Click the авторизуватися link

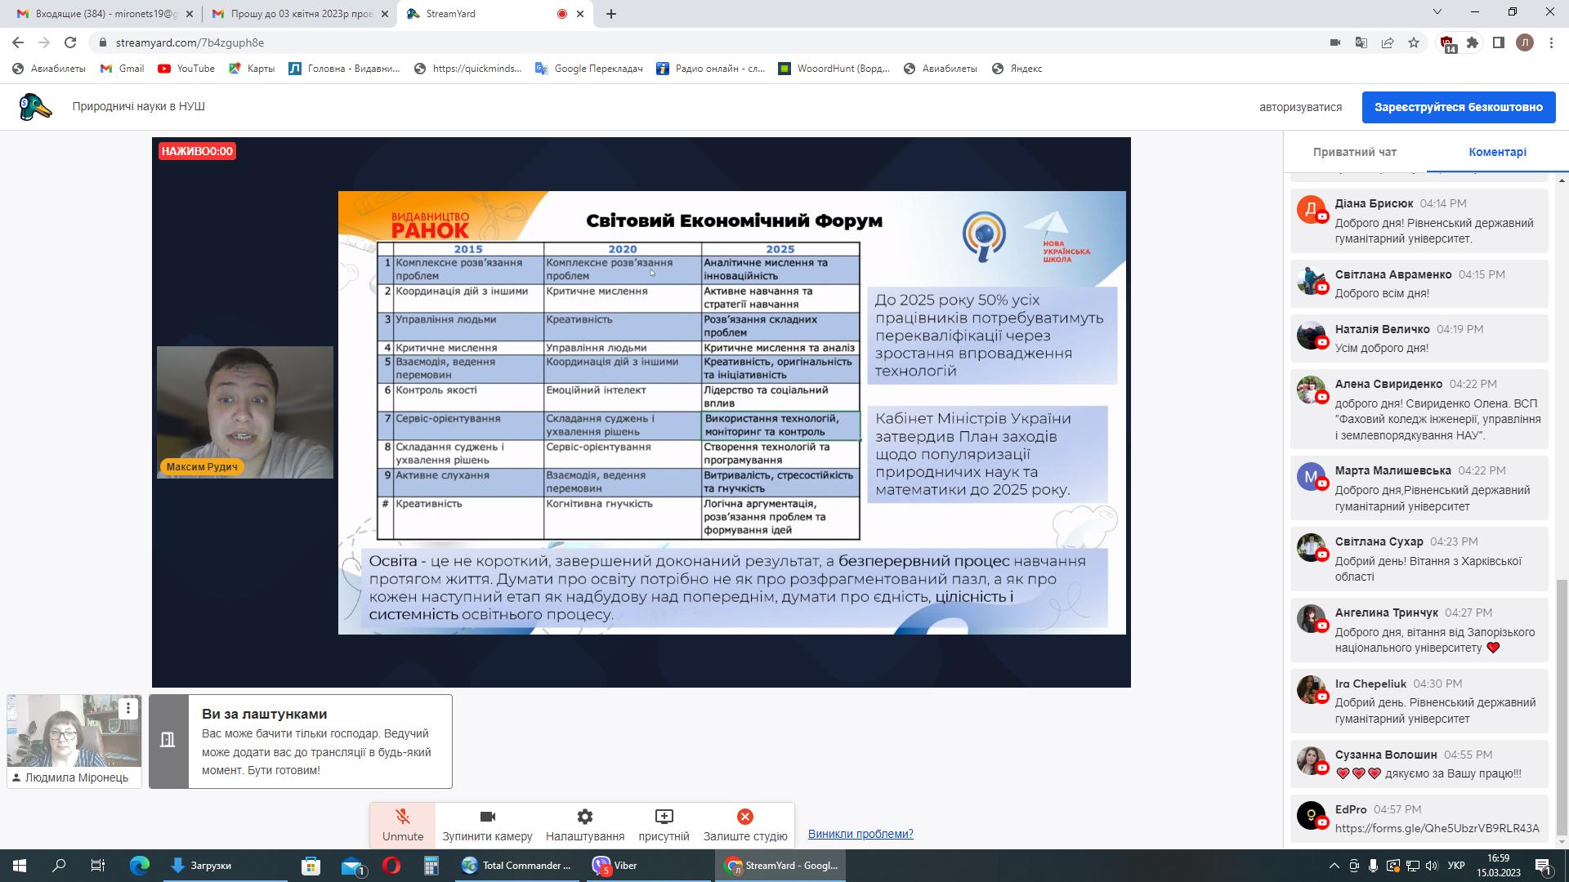click(x=1300, y=107)
